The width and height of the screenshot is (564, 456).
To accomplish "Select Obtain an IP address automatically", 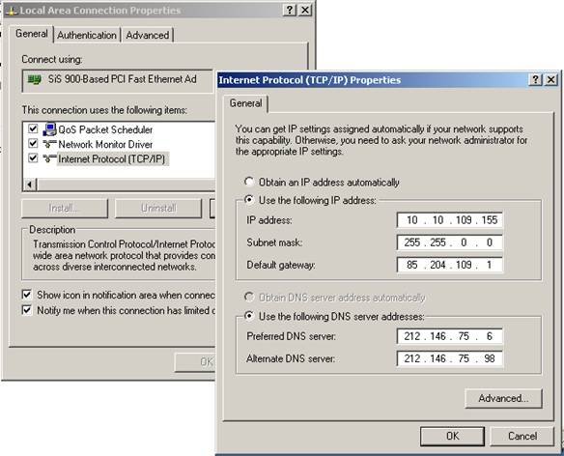I will (x=249, y=182).
